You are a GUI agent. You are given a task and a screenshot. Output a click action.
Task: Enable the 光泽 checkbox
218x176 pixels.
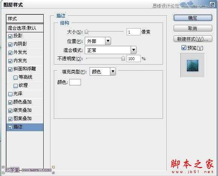(x=10, y=94)
